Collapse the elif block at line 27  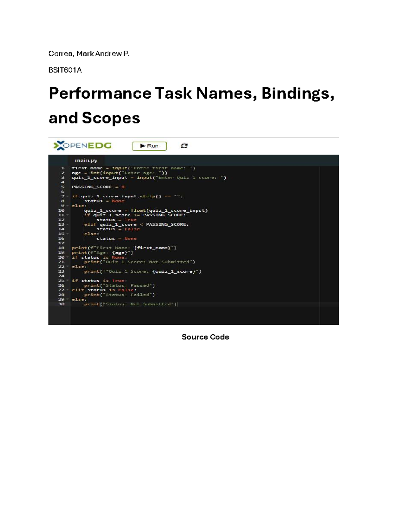click(67, 290)
